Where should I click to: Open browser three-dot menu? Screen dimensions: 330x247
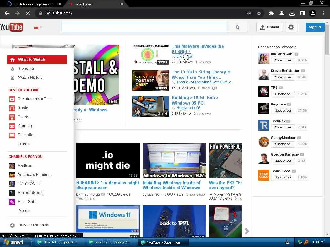pos(323,13)
